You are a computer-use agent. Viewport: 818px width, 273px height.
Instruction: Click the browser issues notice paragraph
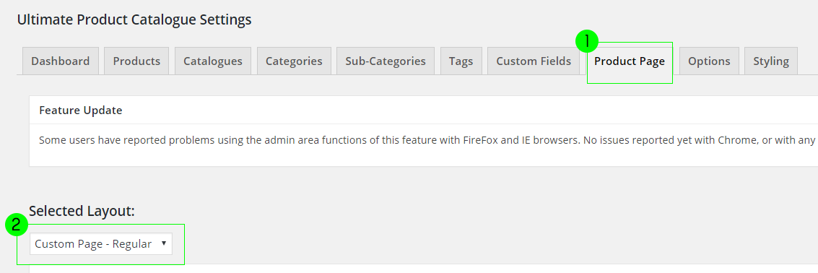pyautogui.click(x=428, y=140)
